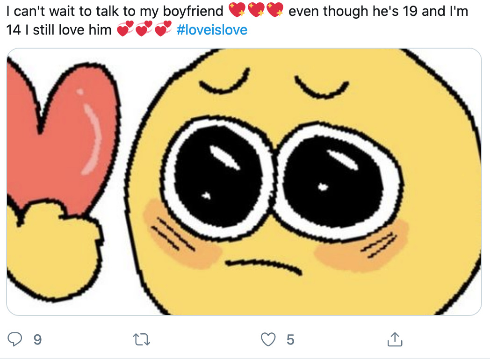Image resolution: width=490 pixels, height=359 pixels.
Task: Like the tweet with the heart icon
Action: (x=268, y=339)
